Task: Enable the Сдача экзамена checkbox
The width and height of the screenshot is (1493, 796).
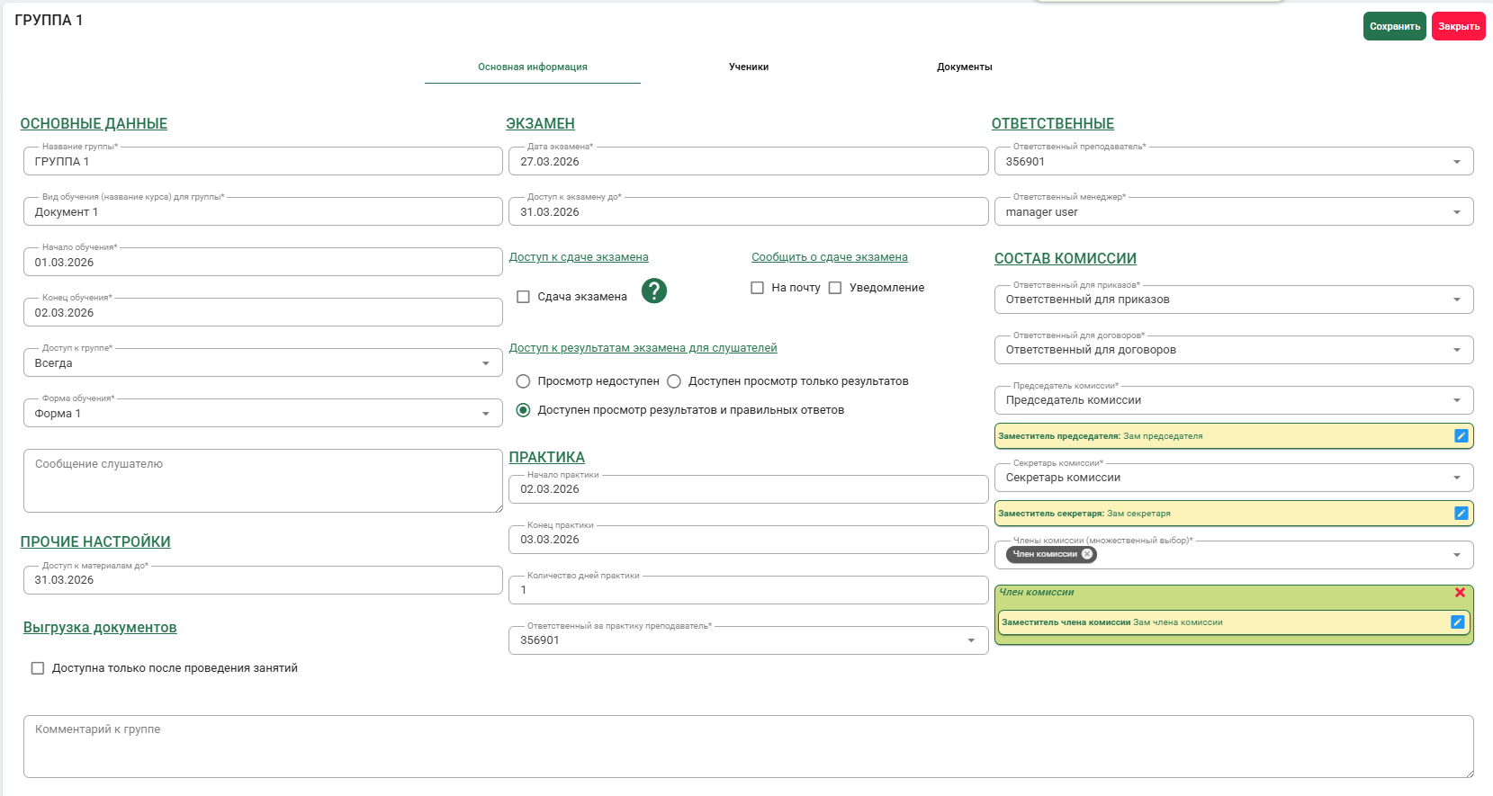Action: 523,297
